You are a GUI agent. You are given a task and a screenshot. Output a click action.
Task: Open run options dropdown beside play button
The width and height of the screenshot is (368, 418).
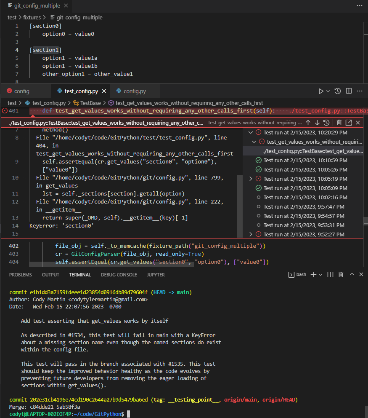(x=328, y=91)
